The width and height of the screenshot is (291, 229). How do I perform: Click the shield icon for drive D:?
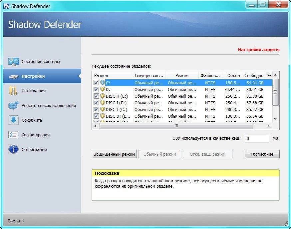click(103, 89)
